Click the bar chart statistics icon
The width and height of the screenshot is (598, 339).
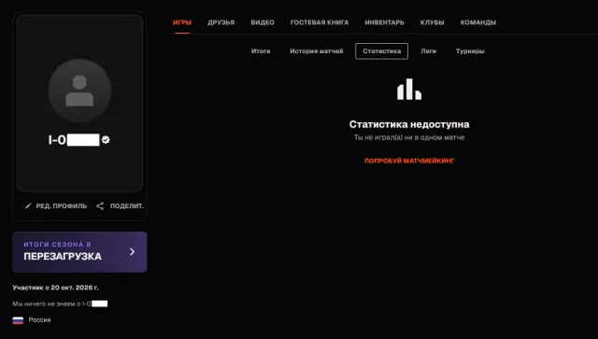point(409,90)
